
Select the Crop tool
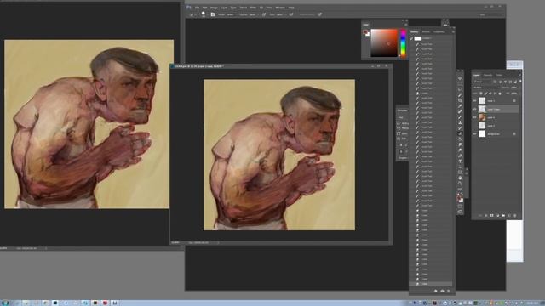tap(460, 100)
